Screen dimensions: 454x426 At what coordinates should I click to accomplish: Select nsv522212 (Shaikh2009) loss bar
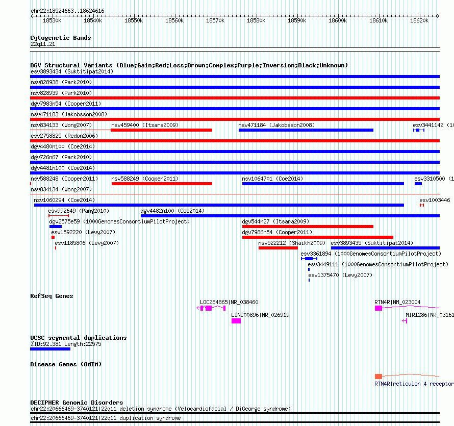point(278,248)
